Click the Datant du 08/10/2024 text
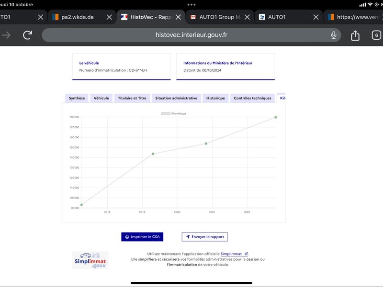Image resolution: width=383 pixels, height=287 pixels. pyautogui.click(x=202, y=70)
